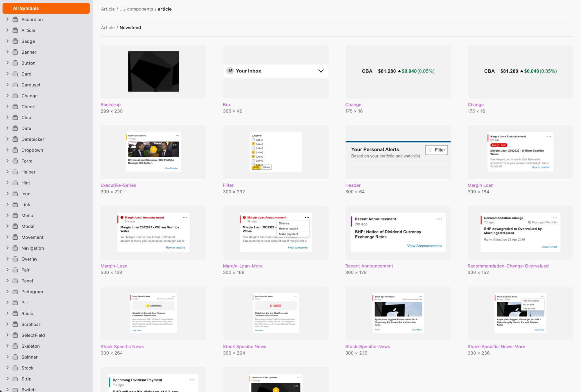
Task: Open the Executive-Series symbol link
Action: tap(118, 185)
